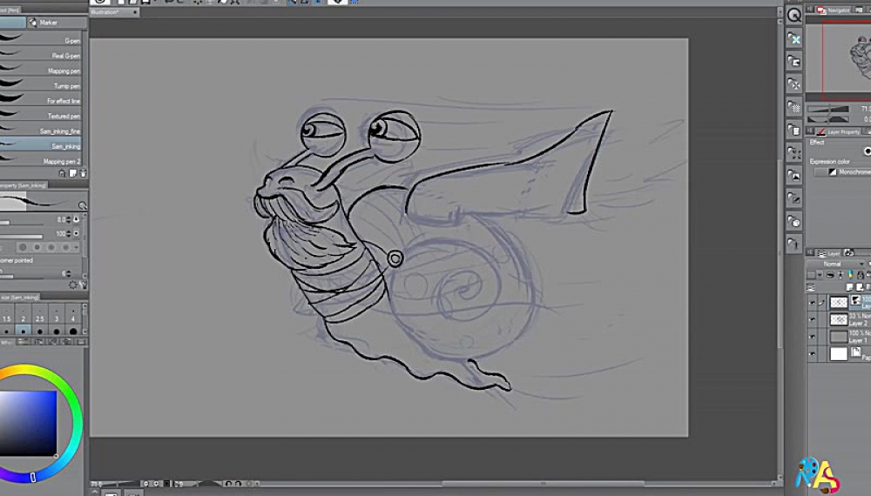Click the copy sub tool icon

click(x=72, y=173)
